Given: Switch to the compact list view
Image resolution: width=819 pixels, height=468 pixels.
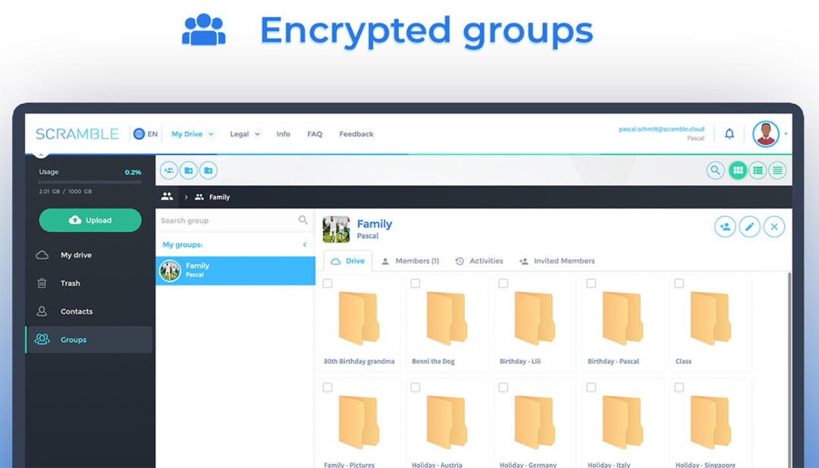Looking at the screenshot, I should click(777, 170).
